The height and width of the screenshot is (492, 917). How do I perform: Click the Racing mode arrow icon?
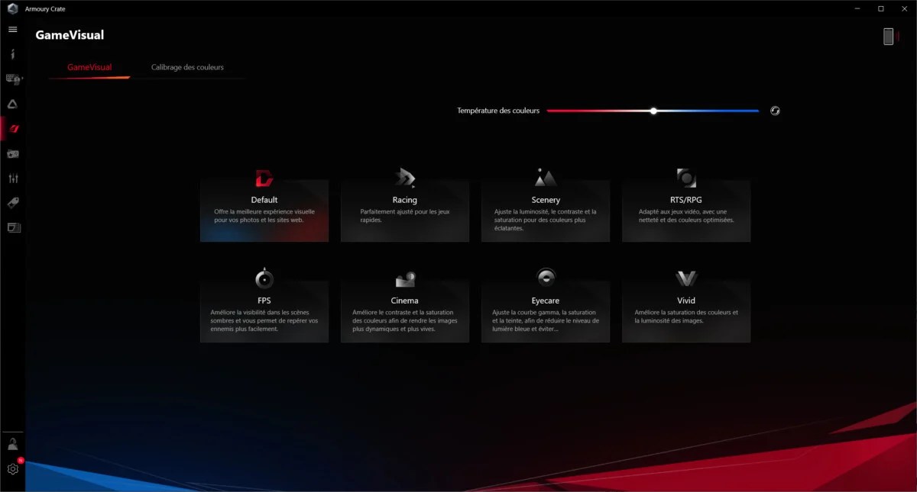pos(404,178)
